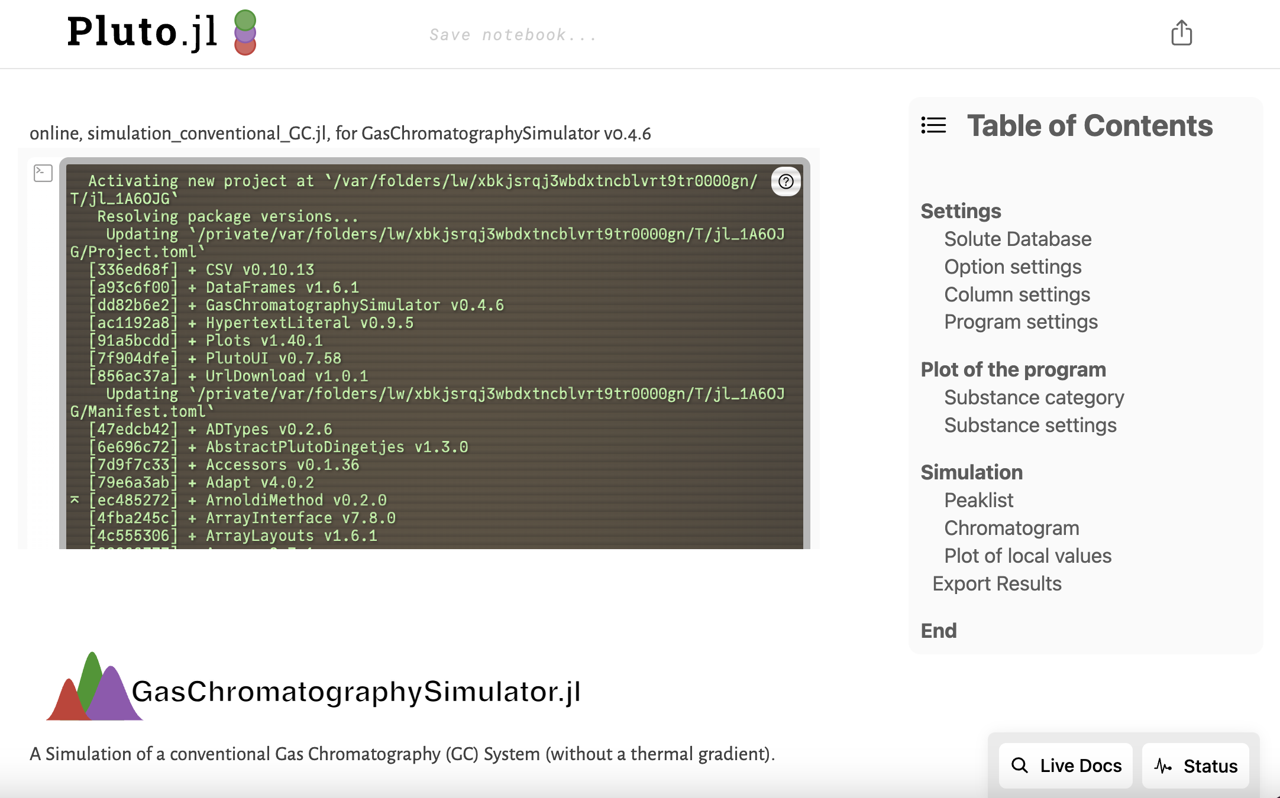Image resolution: width=1280 pixels, height=798 pixels.
Task: Click the terminal log icon beside output
Action: pyautogui.click(x=43, y=173)
